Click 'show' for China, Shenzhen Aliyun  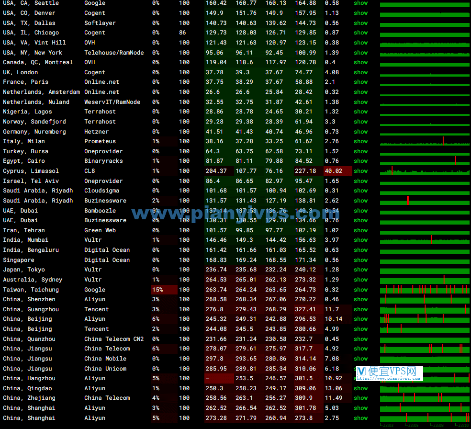point(360,299)
